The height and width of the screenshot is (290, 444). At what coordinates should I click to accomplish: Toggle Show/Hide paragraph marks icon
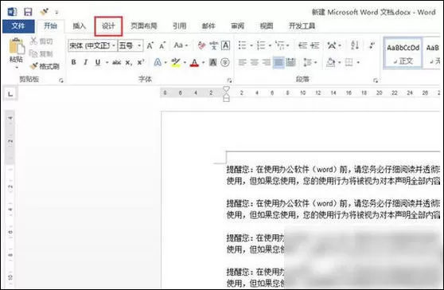[372, 45]
